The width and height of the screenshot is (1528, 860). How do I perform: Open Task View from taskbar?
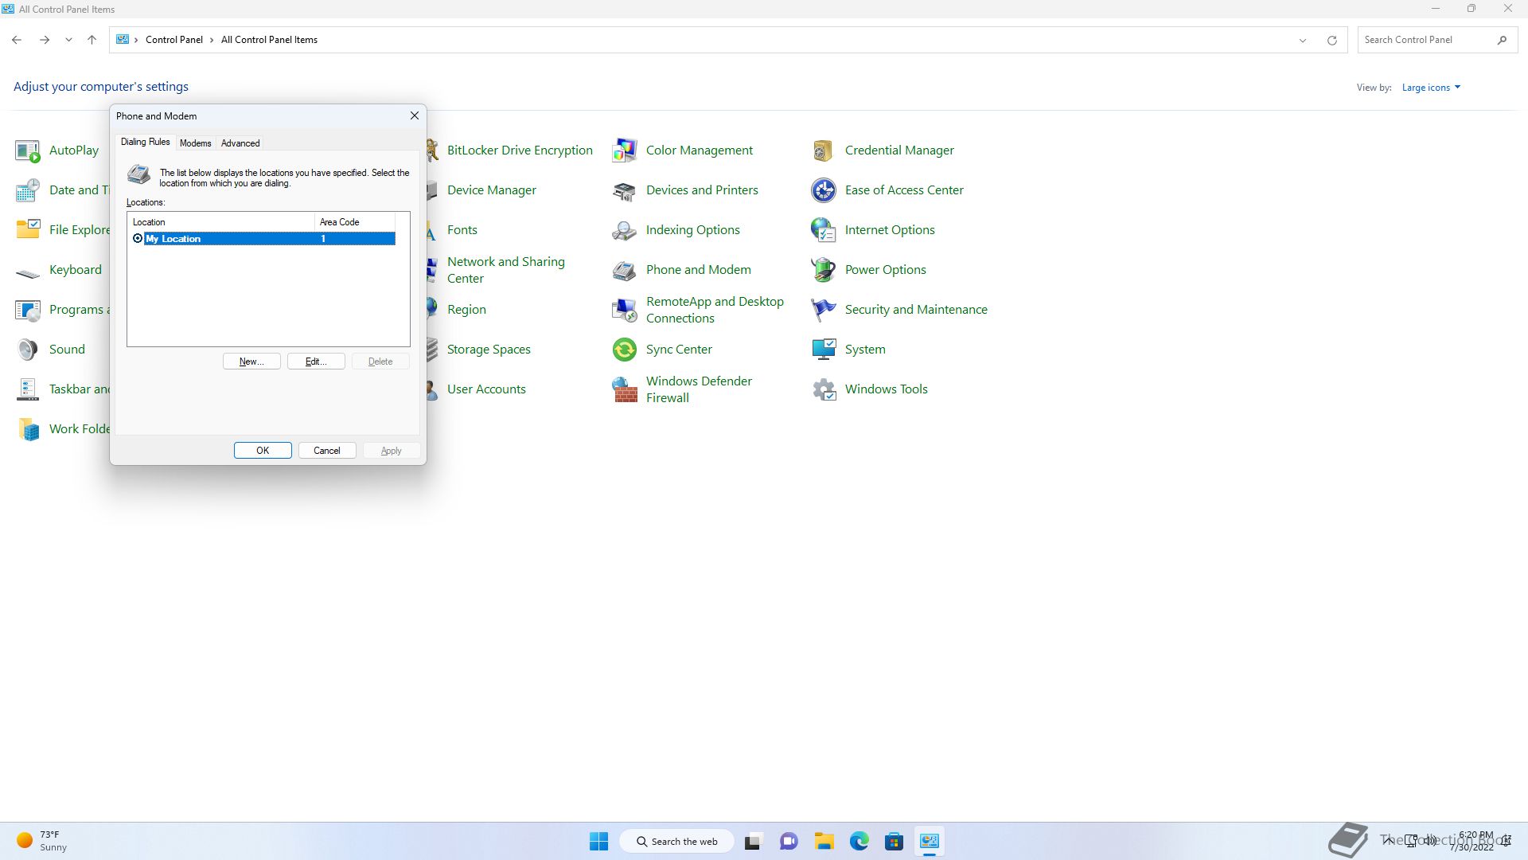(754, 842)
